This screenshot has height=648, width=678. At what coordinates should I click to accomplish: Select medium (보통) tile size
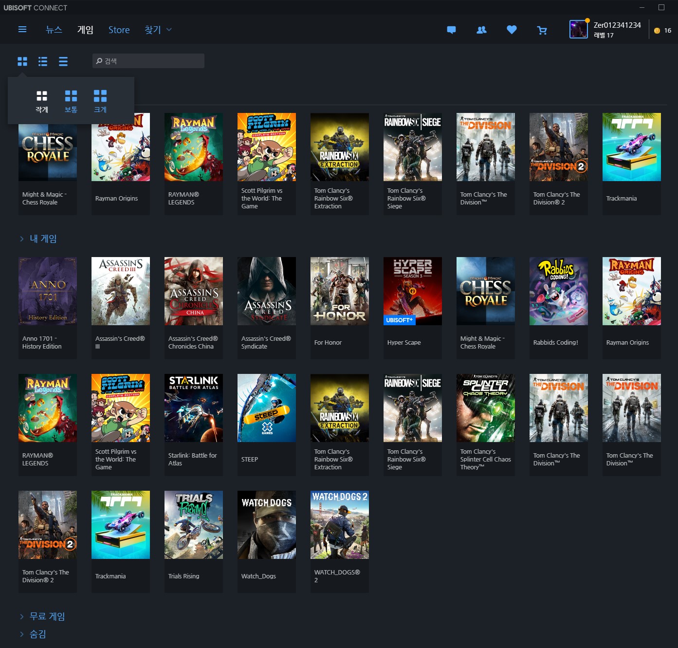(71, 101)
